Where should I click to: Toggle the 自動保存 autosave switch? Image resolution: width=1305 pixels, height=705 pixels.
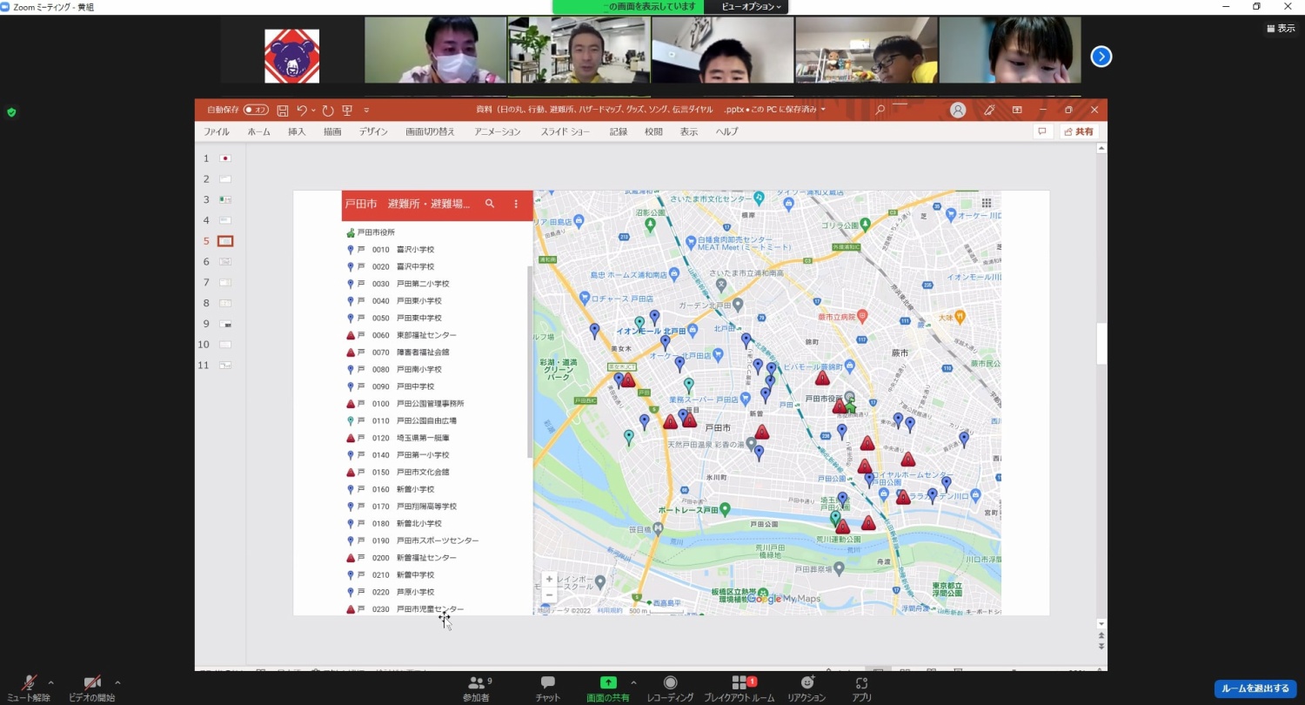256,111
